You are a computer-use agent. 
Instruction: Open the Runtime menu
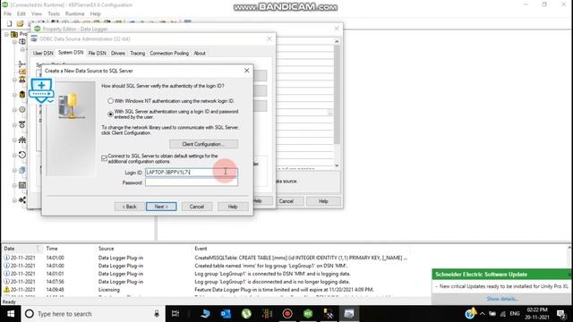pyautogui.click(x=74, y=13)
